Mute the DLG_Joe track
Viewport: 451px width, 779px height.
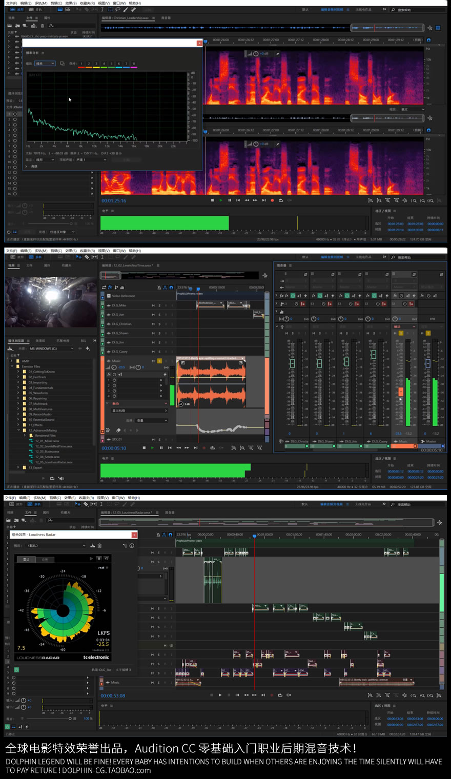[153, 315]
